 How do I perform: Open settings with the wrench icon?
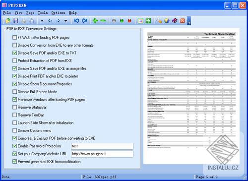159,21
